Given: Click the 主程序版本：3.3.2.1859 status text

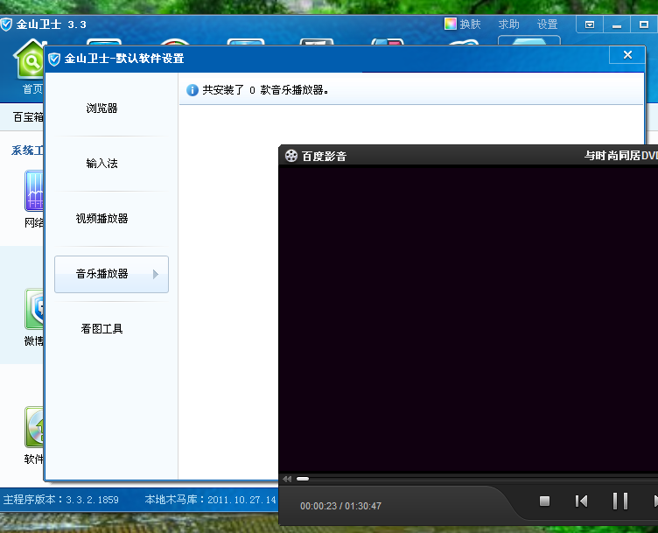Looking at the screenshot, I should [61, 500].
